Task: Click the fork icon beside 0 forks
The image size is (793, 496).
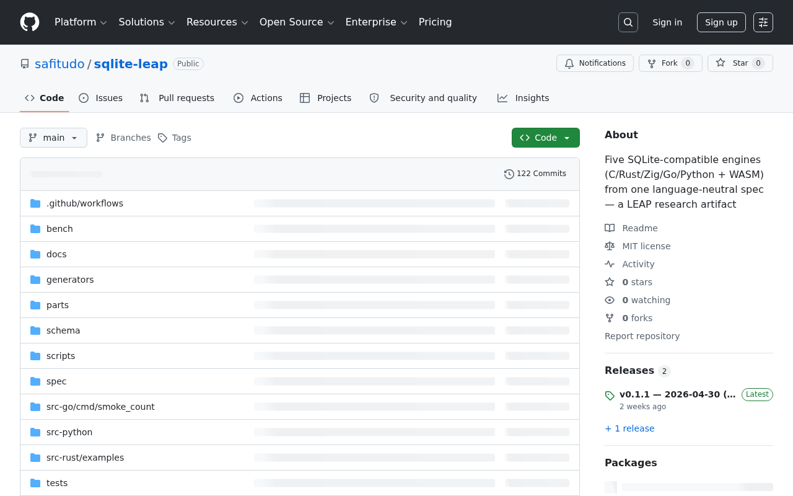Action: click(x=610, y=318)
